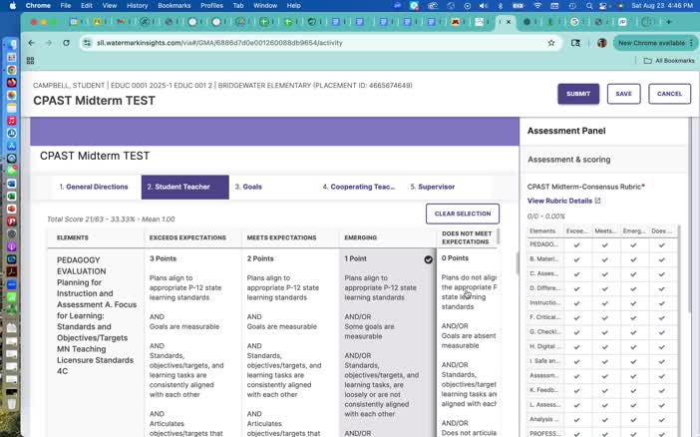Click the CANCEL button
Image resolution: width=700 pixels, height=437 pixels.
click(669, 94)
